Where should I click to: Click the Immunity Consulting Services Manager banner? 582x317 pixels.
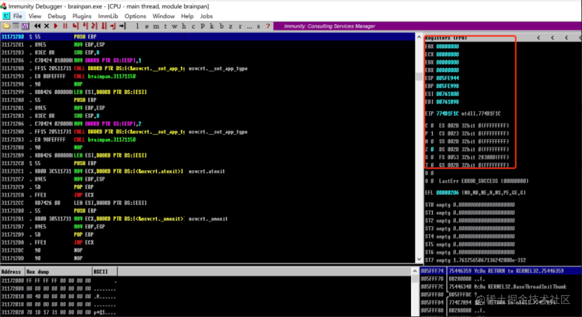click(428, 26)
